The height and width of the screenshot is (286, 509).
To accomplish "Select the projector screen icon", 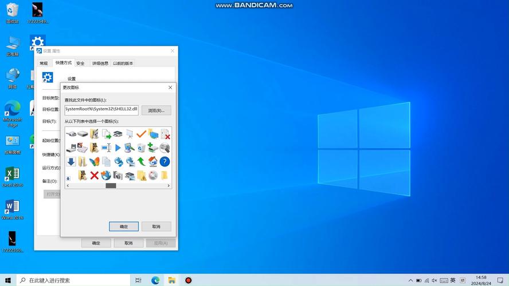I will pos(130,133).
